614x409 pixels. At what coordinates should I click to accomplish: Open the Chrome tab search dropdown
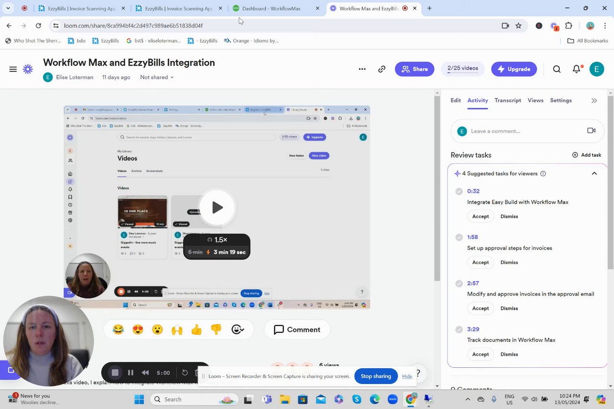[8, 8]
